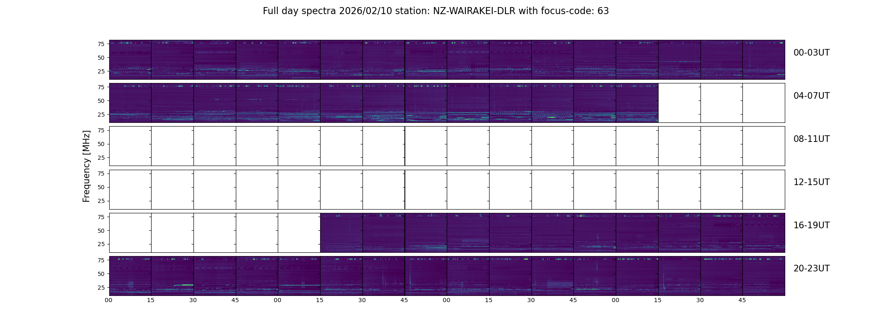This screenshot has height=332, width=872.
Task: Click the 50 tick label of the 00-03UT row
Action: click(x=101, y=58)
